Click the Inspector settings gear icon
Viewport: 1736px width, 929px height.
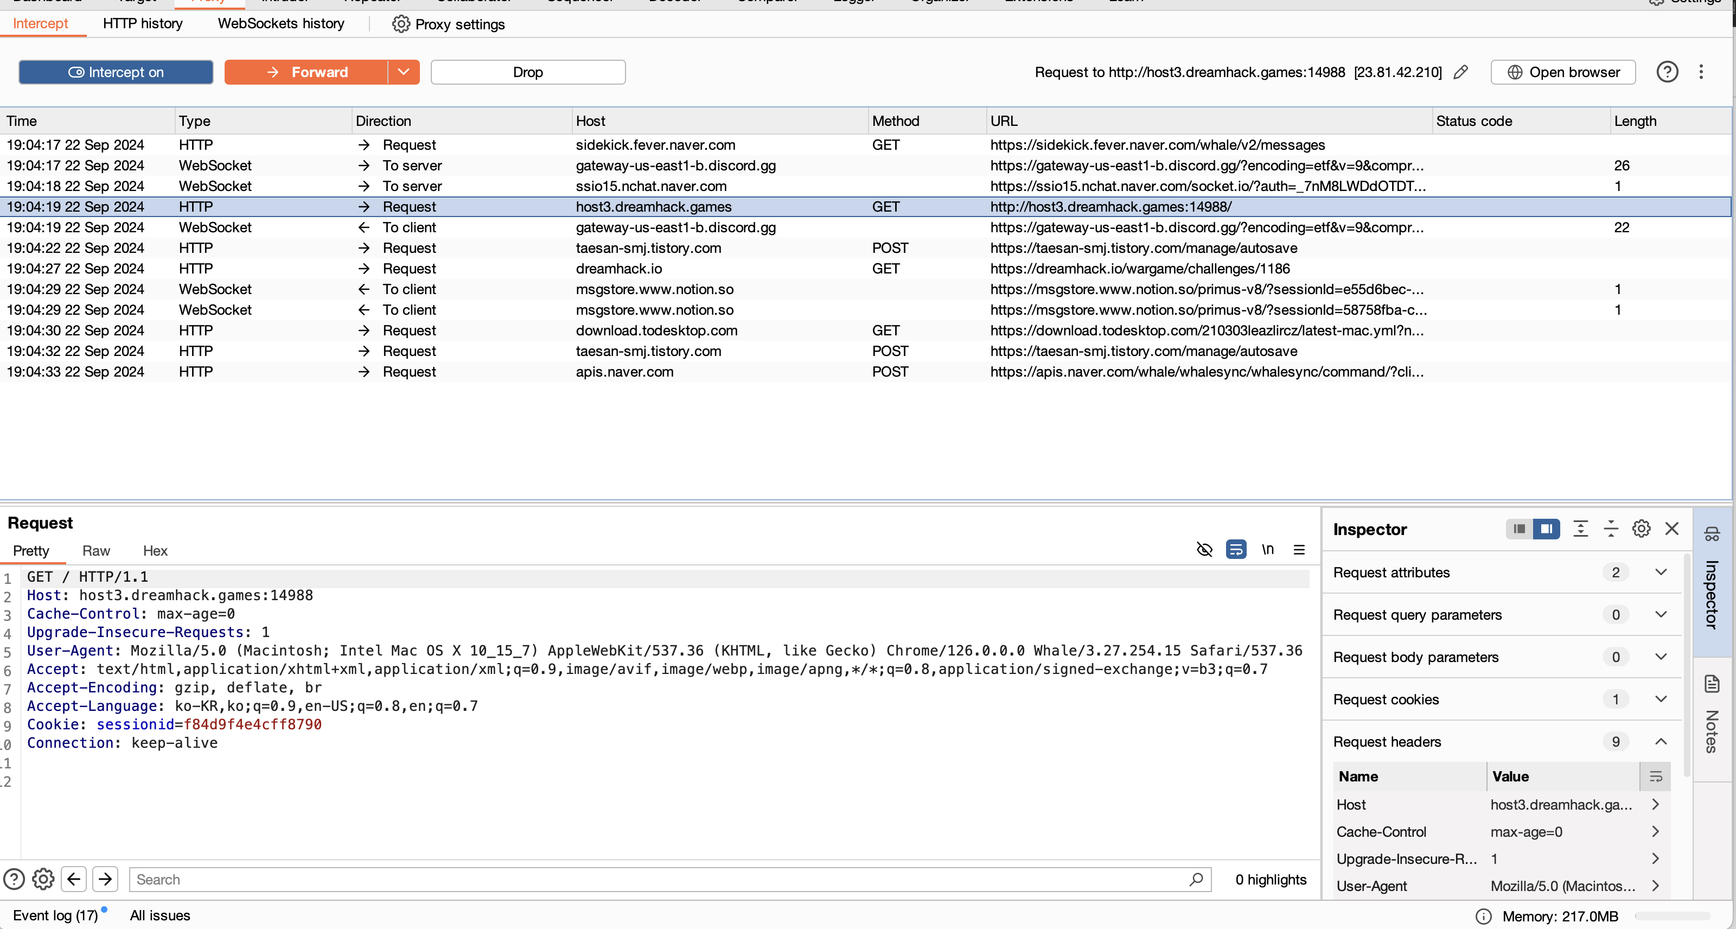point(1641,529)
